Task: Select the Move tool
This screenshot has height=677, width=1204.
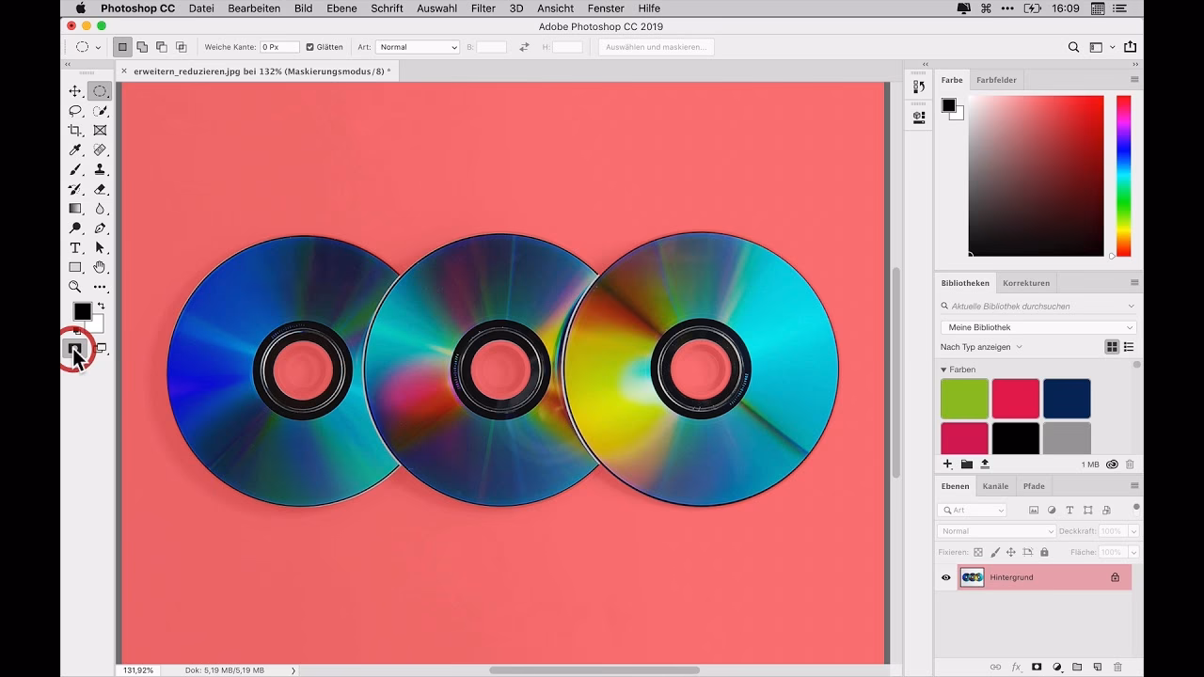Action: click(x=75, y=91)
